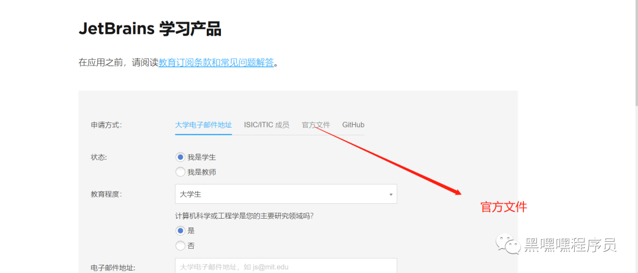This screenshot has height=273, width=638.
Task: Switch to the ISIC/ITIC 成员 tab
Action: click(266, 125)
